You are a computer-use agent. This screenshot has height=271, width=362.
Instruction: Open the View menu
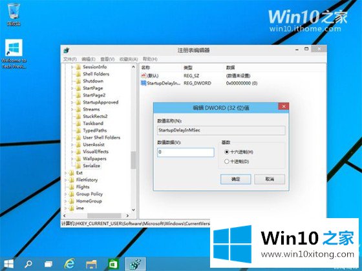click(107, 59)
